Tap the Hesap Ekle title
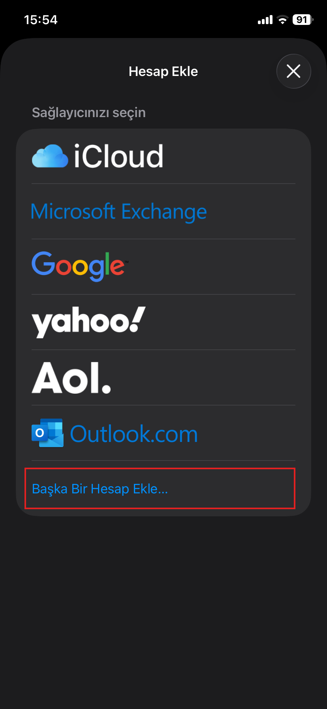This screenshot has width=327, height=709. (x=163, y=71)
